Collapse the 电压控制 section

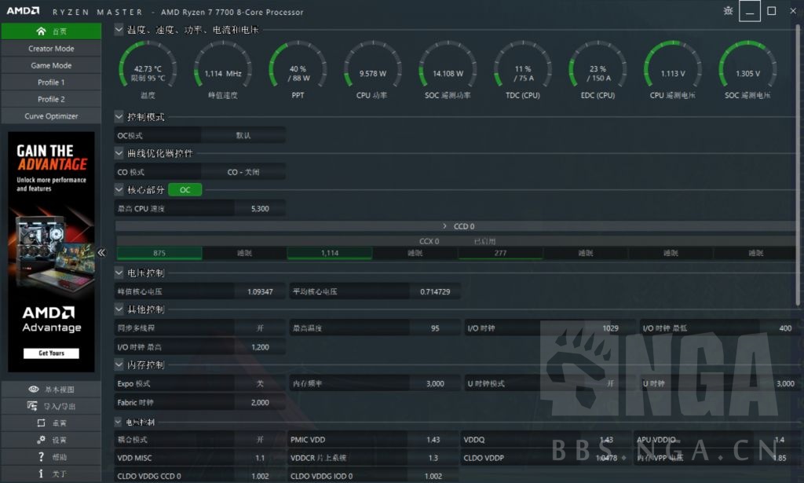click(x=119, y=273)
